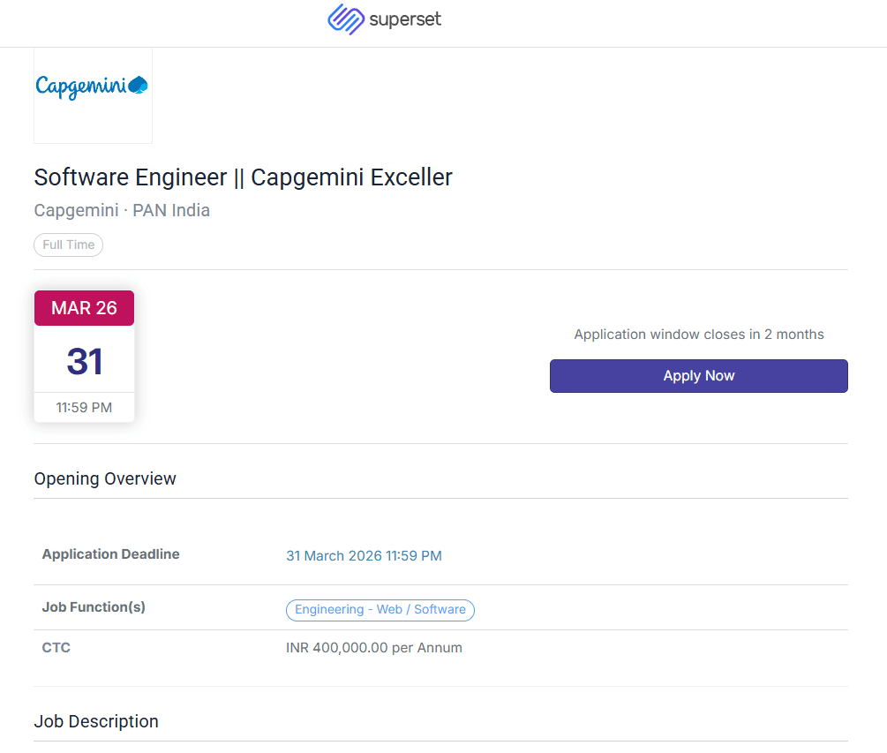Screen dimensions: 887x753
Task: Click the application window closes notice
Action: (698, 335)
